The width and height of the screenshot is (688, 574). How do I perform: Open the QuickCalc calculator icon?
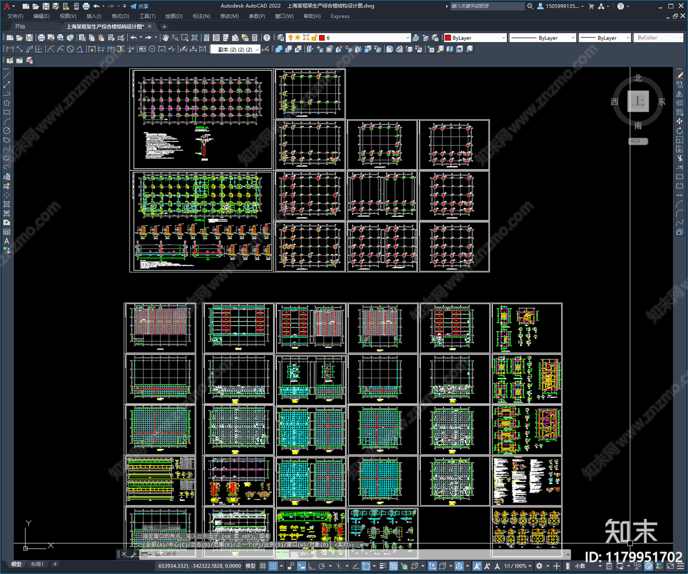pos(255,38)
